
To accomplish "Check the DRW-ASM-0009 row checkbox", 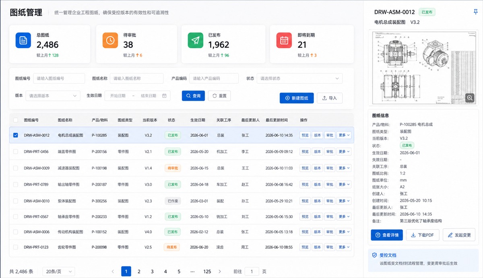I will tap(16, 168).
